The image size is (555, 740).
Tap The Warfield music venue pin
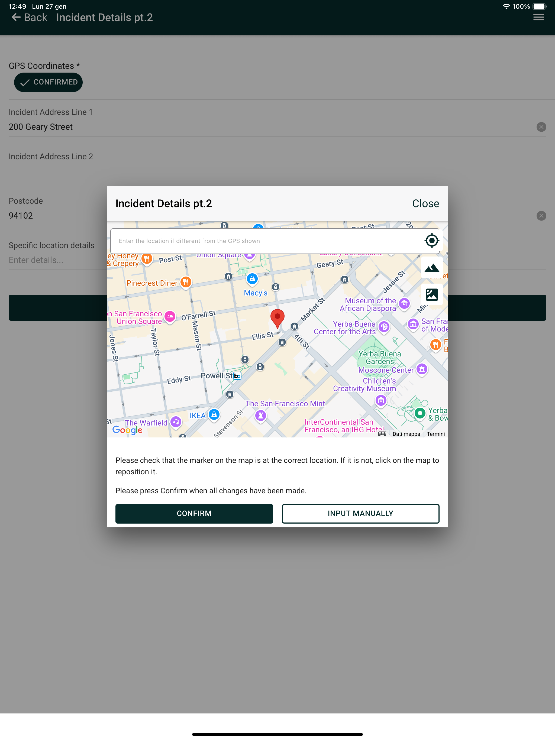coord(176,422)
